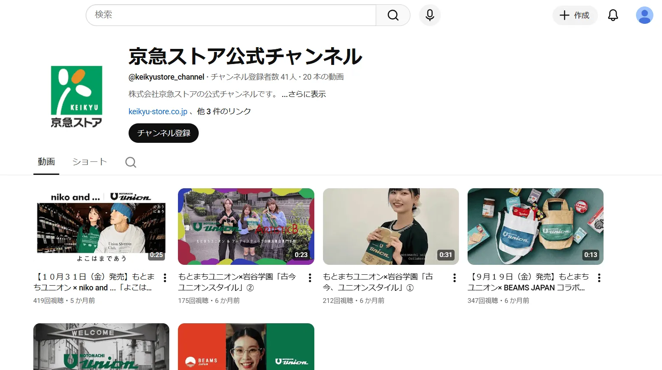This screenshot has height=370, width=662.
Task: Open the account avatar menu
Action: tap(644, 15)
